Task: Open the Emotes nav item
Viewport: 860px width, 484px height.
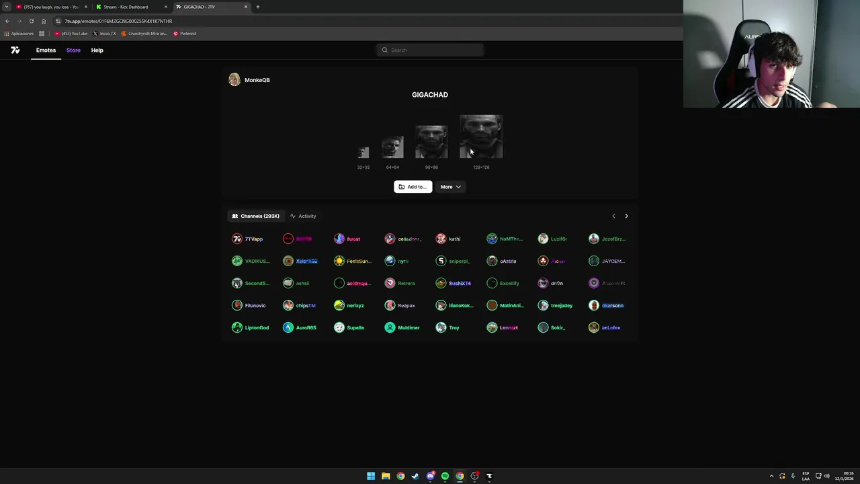Action: point(46,50)
